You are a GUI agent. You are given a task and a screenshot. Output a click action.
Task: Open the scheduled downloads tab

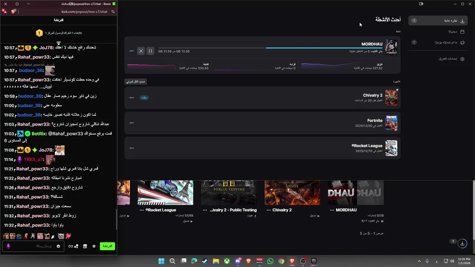438,32
